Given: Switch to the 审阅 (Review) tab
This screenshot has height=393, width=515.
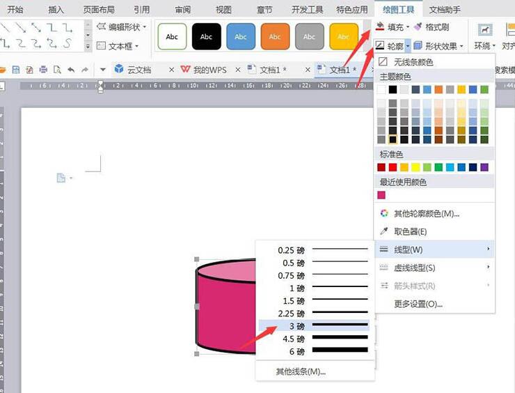Looking at the screenshot, I should coord(182,10).
